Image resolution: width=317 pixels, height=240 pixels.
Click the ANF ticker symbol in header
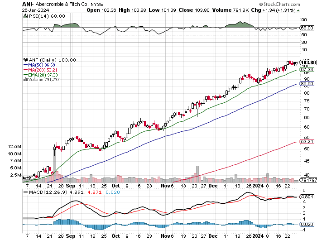28,4
